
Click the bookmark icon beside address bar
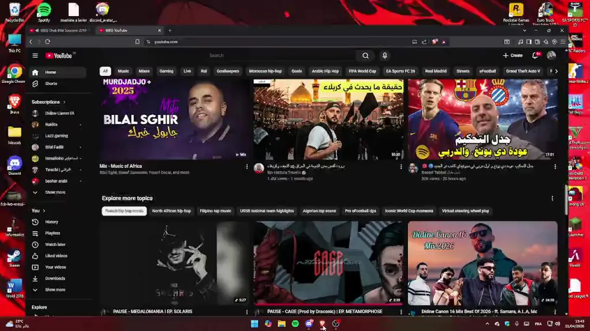pyautogui.click(x=137, y=42)
